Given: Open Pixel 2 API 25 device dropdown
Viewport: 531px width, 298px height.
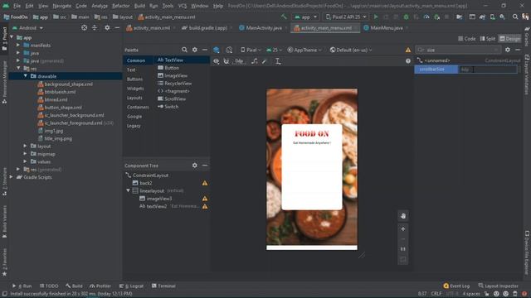Looking at the screenshot, I should (x=346, y=17).
